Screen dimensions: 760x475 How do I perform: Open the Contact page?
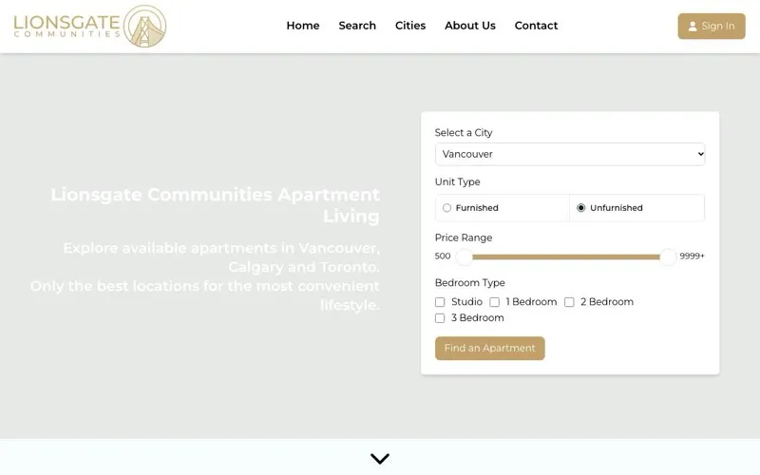coord(536,26)
